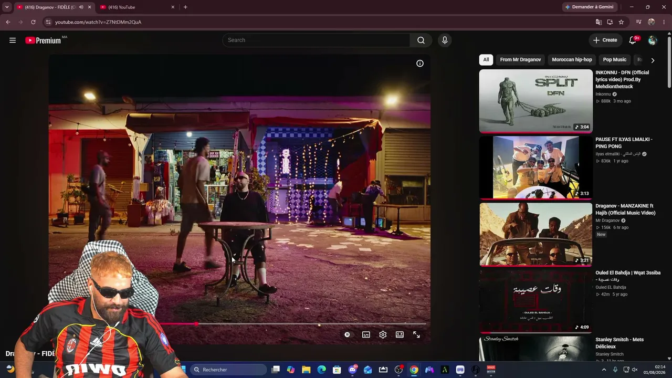Open the YouTube guide hamburger menu
Screen dimensions: 672x378
(x=13, y=40)
